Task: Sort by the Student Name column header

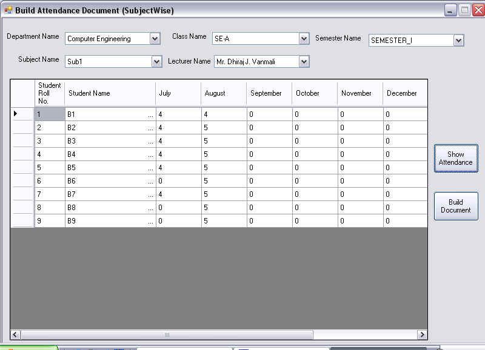Action: click(x=110, y=93)
